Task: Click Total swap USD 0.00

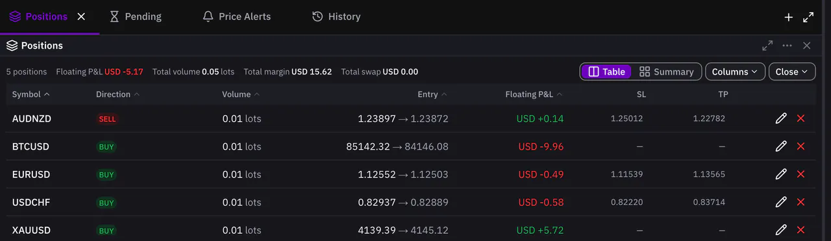Action: point(380,72)
